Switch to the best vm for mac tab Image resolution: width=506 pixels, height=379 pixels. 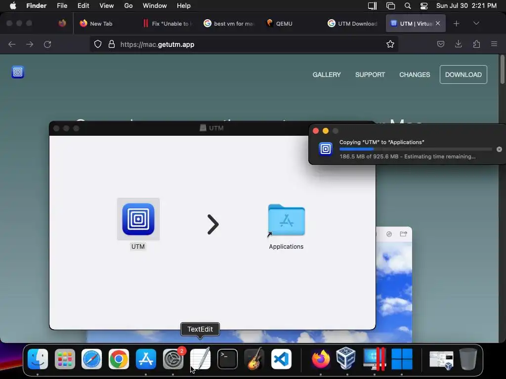pyautogui.click(x=229, y=24)
